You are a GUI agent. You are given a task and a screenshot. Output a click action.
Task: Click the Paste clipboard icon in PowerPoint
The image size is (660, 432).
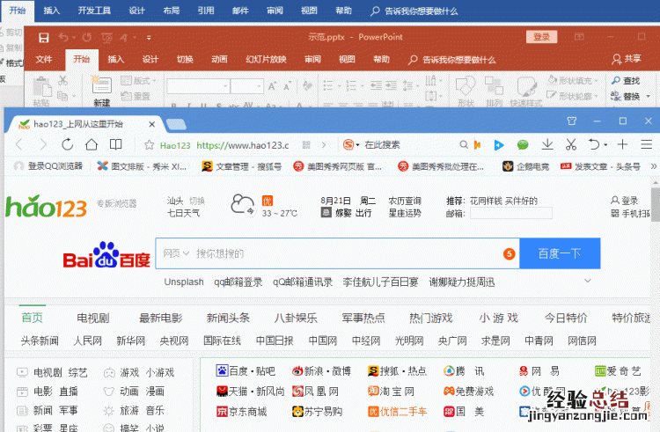[x=42, y=87]
